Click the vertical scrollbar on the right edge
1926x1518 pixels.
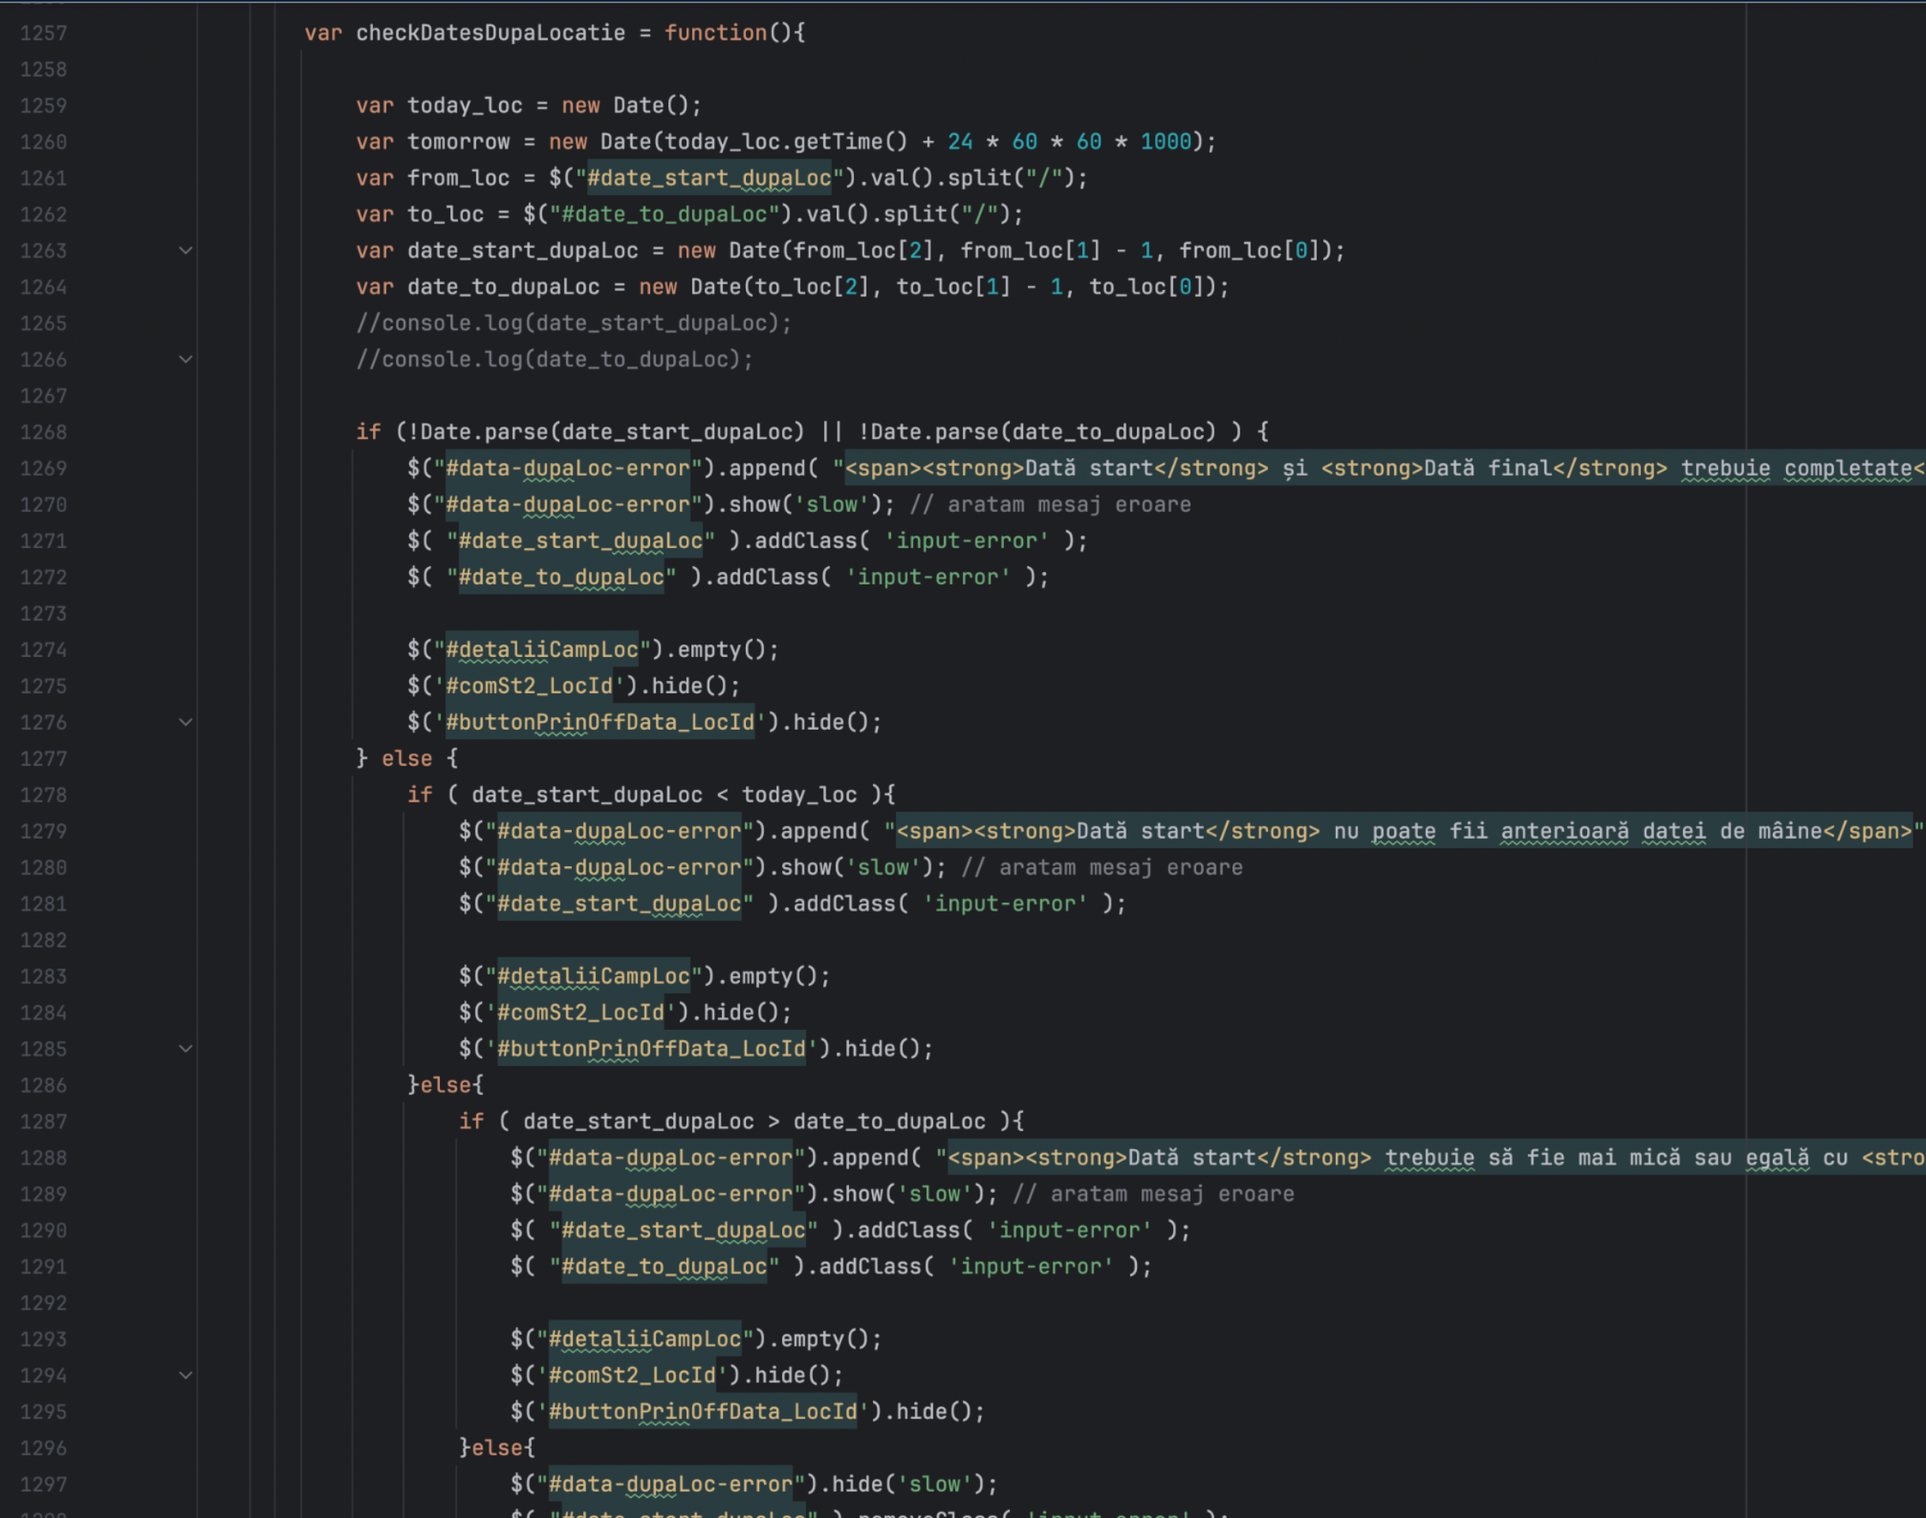(x=1920, y=755)
